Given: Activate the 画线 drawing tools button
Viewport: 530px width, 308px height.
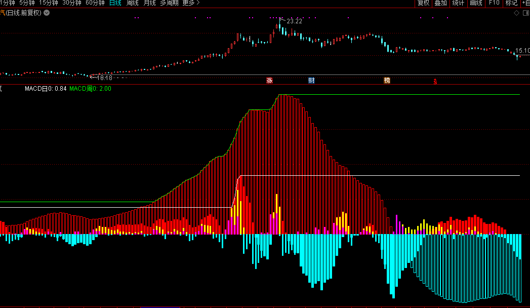Looking at the screenshot, I should (x=476, y=3).
